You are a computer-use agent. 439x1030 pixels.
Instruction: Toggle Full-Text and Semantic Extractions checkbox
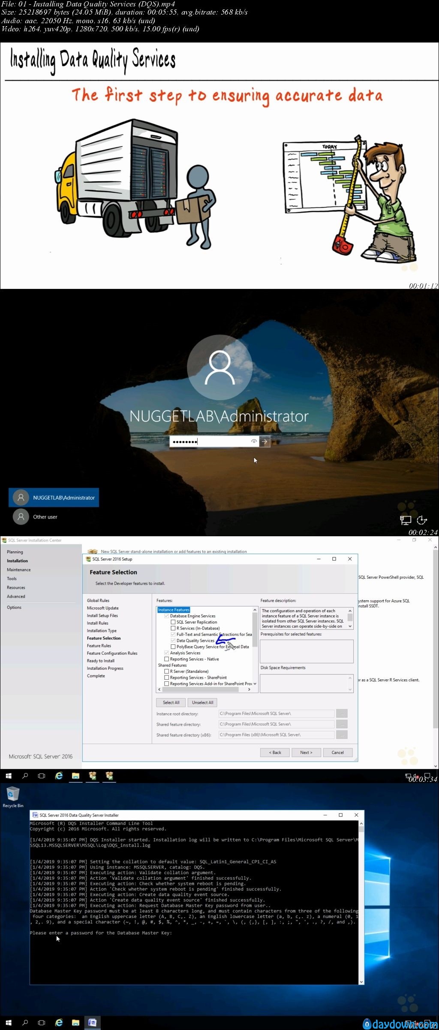173,634
